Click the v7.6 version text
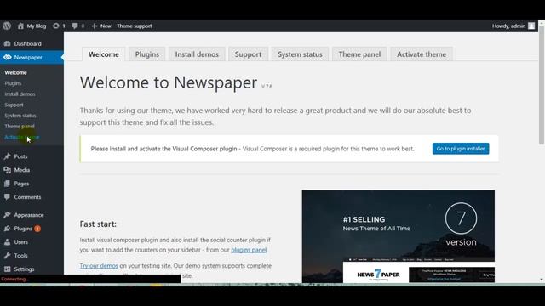Image resolution: width=545 pixels, height=306 pixels. click(267, 86)
